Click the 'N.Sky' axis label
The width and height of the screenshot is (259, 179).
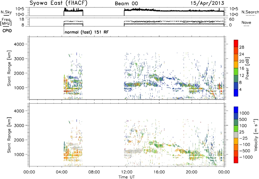[x=6, y=12]
